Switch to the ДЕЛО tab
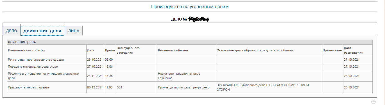The height and width of the screenshot is (105, 385). tap(12, 31)
